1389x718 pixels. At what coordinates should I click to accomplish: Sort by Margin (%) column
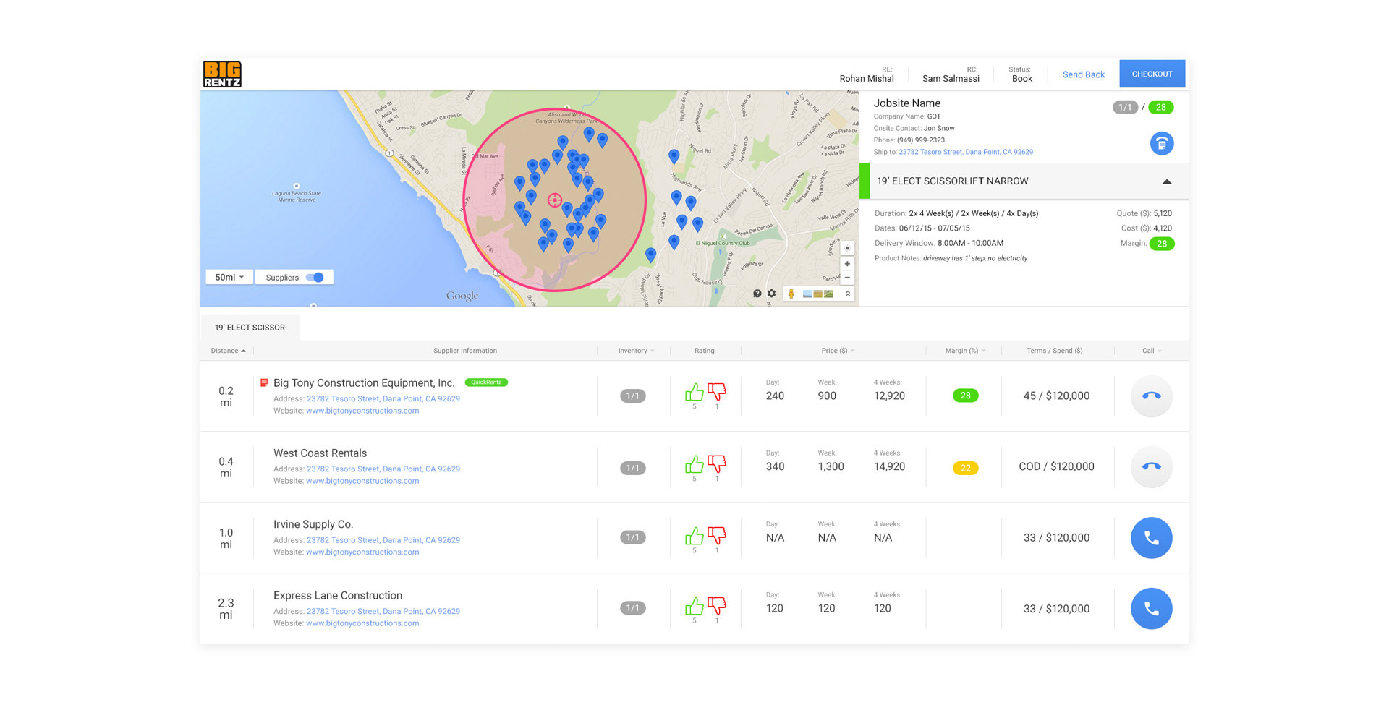(965, 351)
